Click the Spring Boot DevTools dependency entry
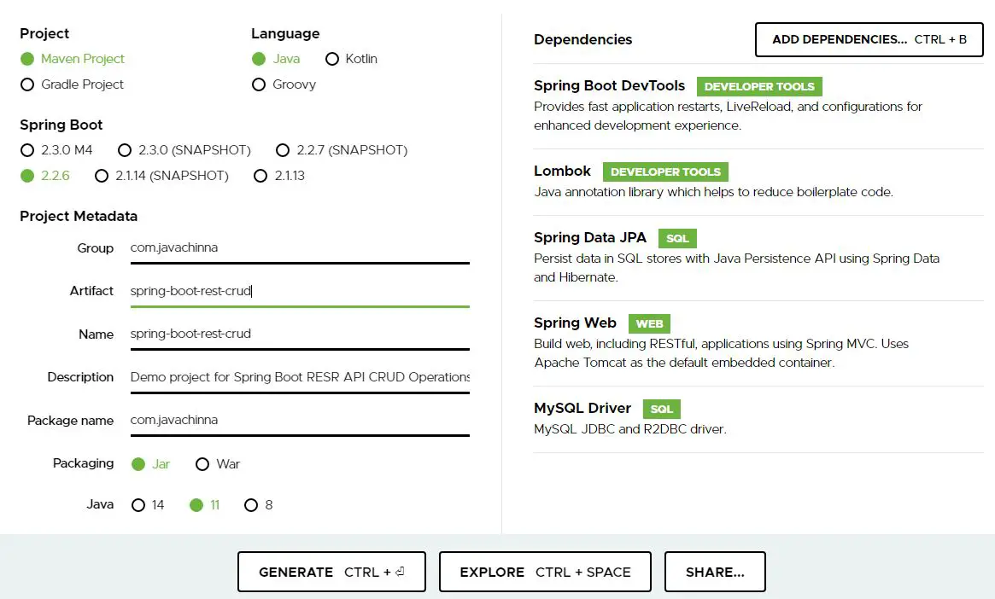 pyautogui.click(x=609, y=85)
